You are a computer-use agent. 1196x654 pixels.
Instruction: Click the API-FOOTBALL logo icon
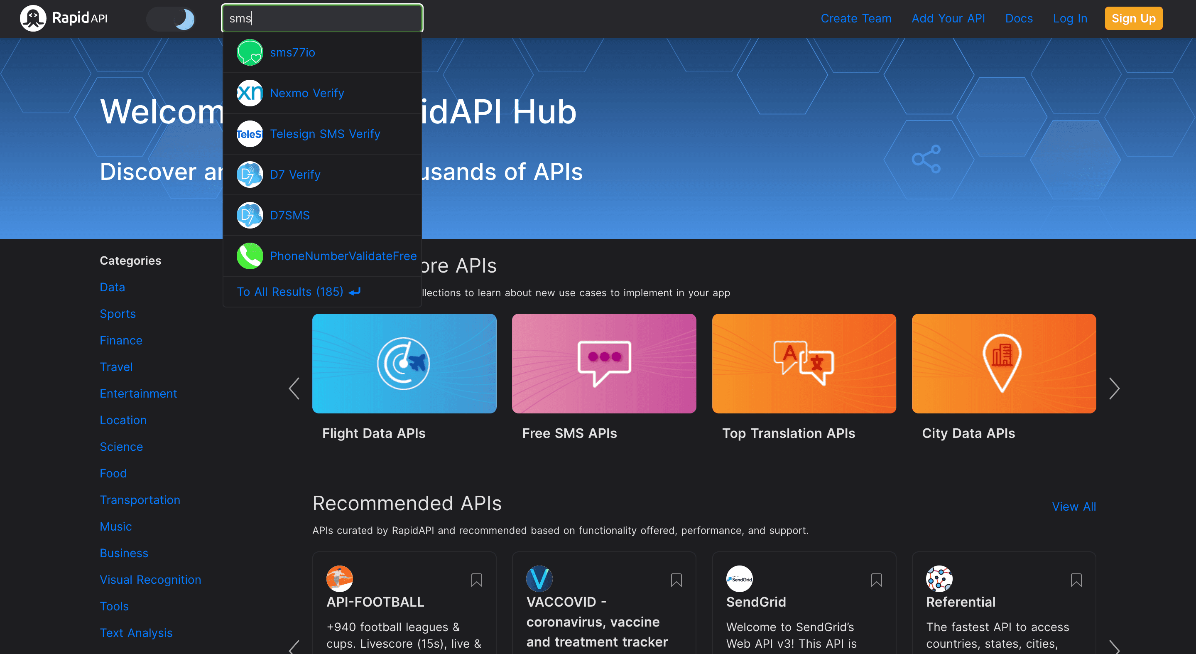point(340,579)
